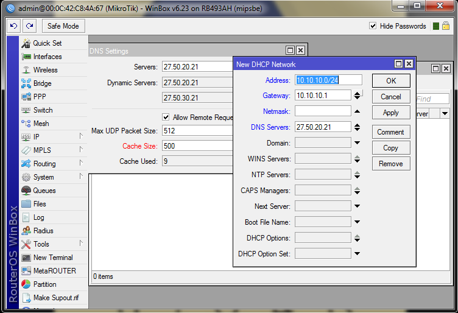Screen dimensions: 458x313
Task: Click the Apply button
Action: (391, 113)
